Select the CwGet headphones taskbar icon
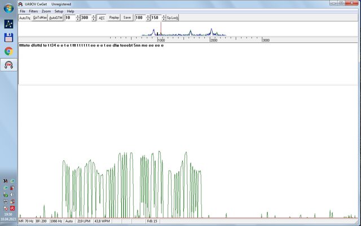 click(8, 64)
